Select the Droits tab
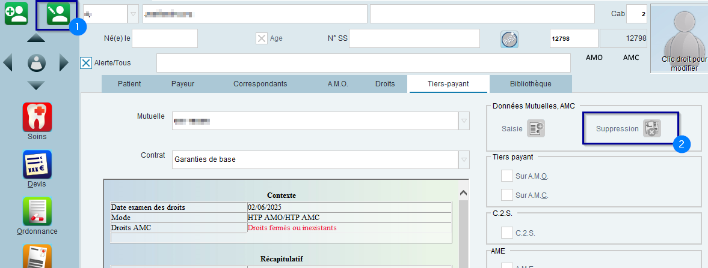Viewport: 708px width, 268px height. point(385,84)
